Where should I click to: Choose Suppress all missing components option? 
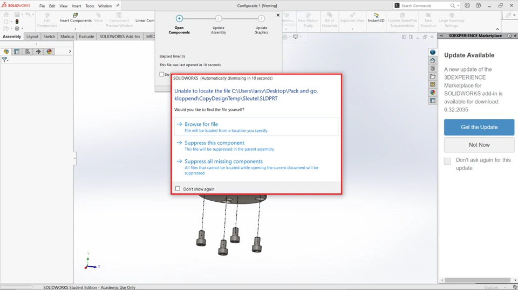[x=256, y=167]
